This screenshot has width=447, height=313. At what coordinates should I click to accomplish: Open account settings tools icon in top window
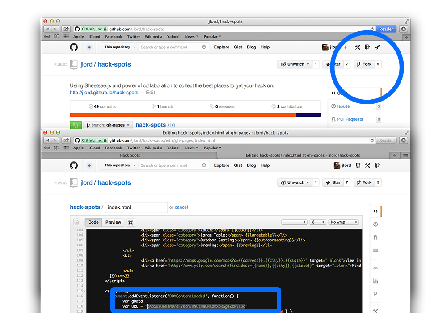tap(358, 47)
